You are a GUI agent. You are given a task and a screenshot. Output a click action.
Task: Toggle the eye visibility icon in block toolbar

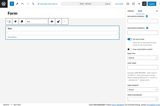[52, 22]
